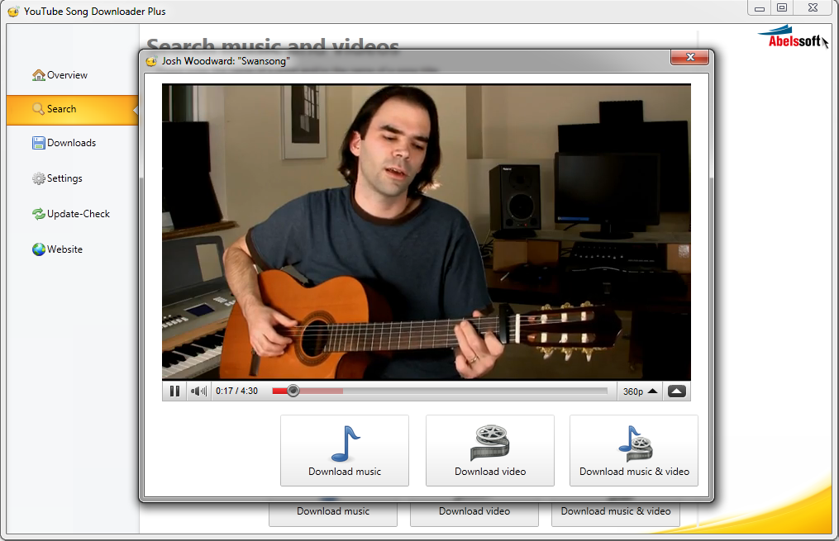This screenshot has width=839, height=541.
Task: Move the video seek bar handle
Action: pyautogui.click(x=293, y=391)
